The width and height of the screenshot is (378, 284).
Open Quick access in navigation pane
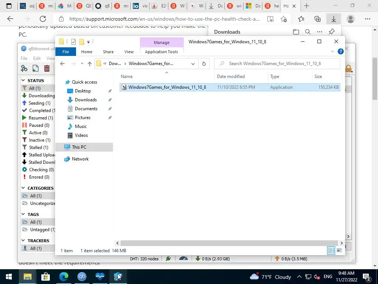pyautogui.click(x=85, y=82)
